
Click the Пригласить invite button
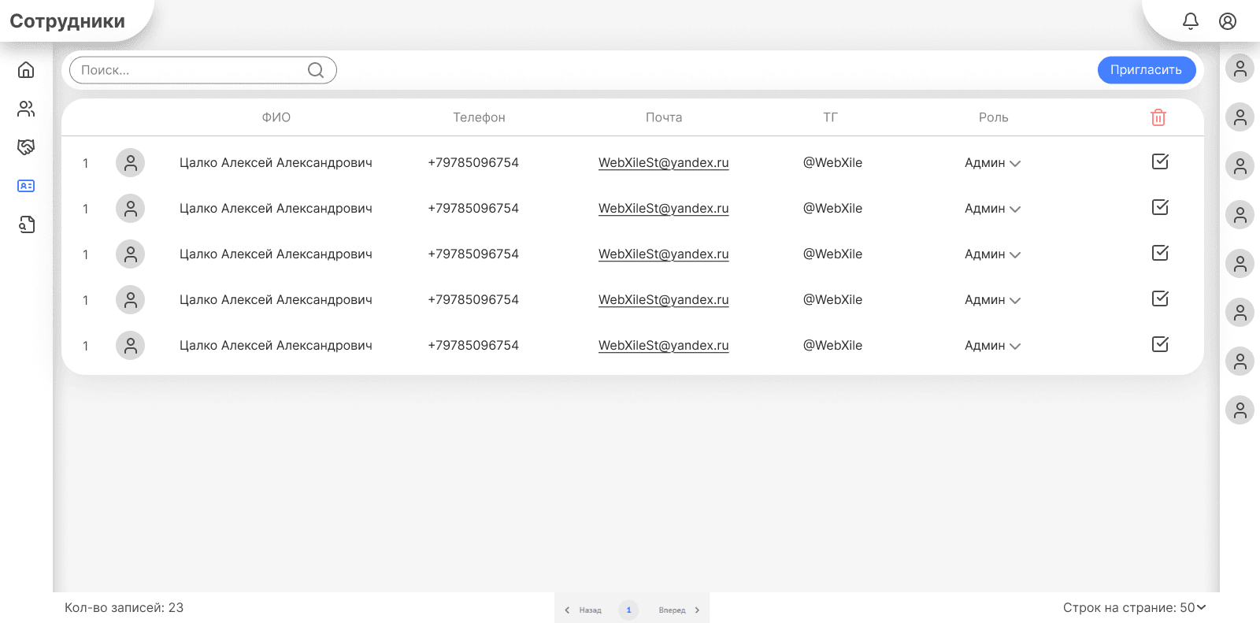(x=1146, y=70)
